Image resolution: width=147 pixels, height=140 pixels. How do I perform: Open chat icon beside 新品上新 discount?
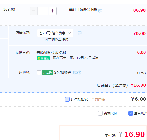click(x=100, y=11)
